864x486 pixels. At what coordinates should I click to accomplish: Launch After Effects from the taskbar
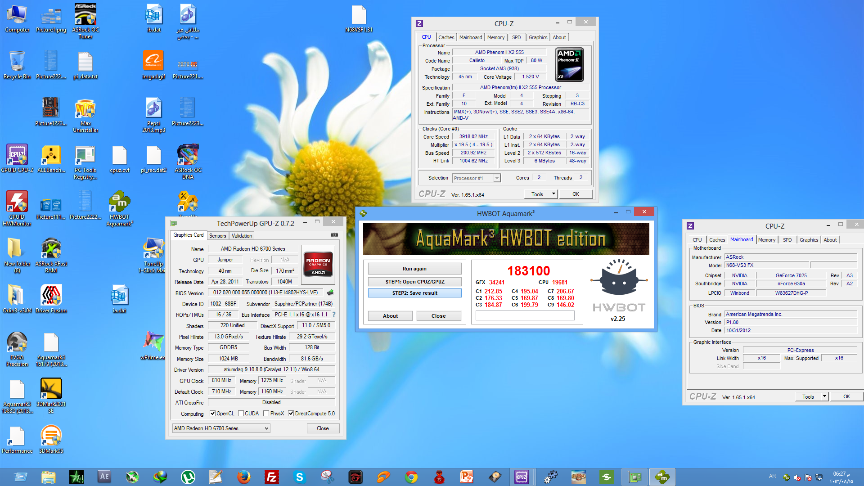(x=104, y=477)
